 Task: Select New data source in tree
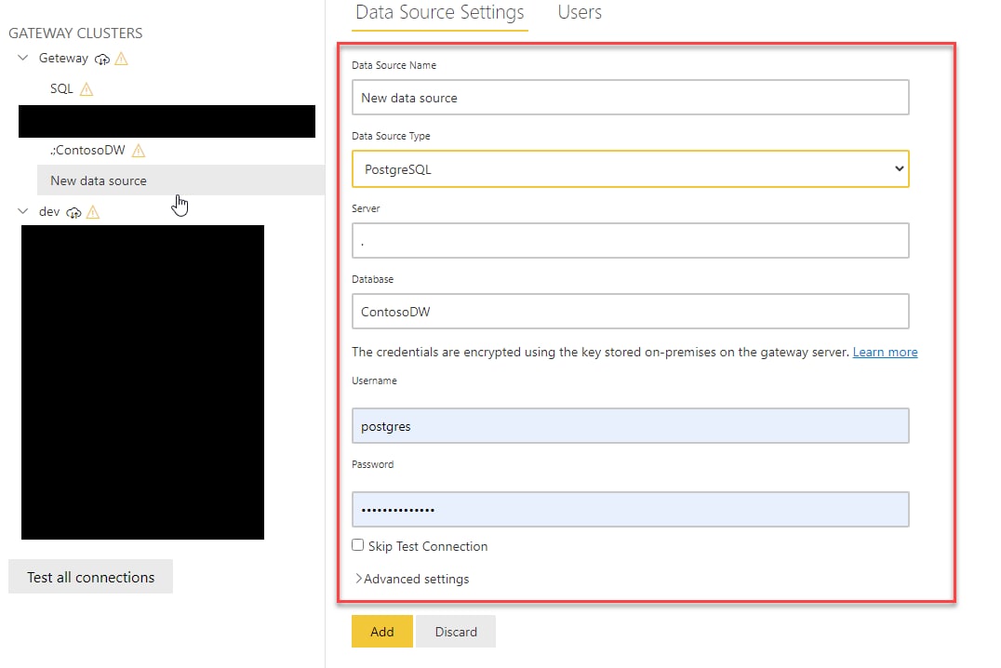(x=180, y=180)
